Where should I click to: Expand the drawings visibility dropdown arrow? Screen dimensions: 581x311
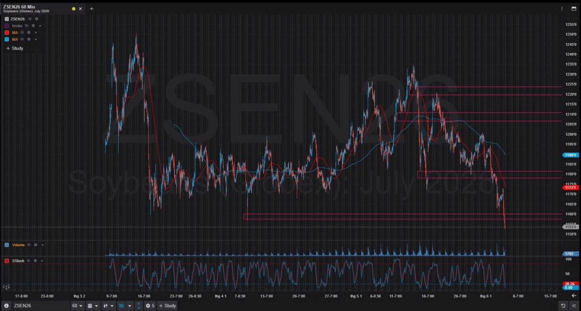(x=130, y=306)
